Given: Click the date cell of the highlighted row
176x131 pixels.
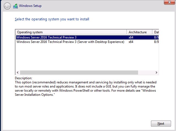Looking at the screenshot, I should [x=156, y=37].
